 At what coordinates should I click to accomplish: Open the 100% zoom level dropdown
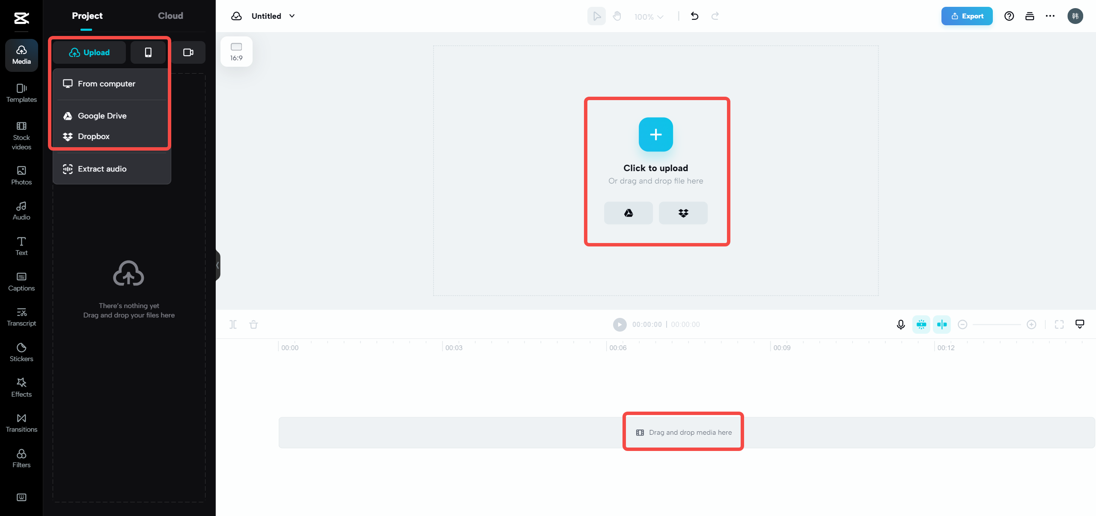coord(649,17)
